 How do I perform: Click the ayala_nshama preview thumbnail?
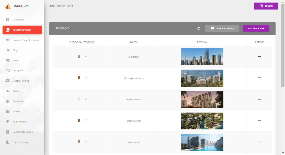(x=202, y=99)
